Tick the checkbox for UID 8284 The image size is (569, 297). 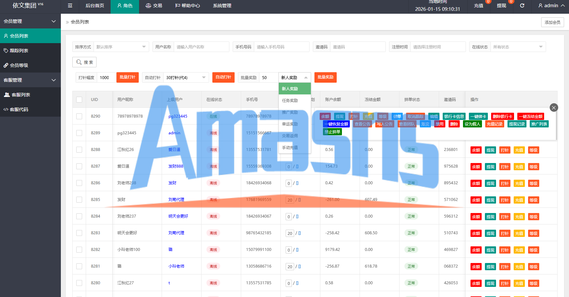[79, 216]
